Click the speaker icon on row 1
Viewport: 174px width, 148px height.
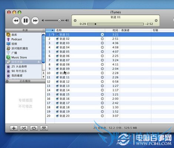pos(53,35)
